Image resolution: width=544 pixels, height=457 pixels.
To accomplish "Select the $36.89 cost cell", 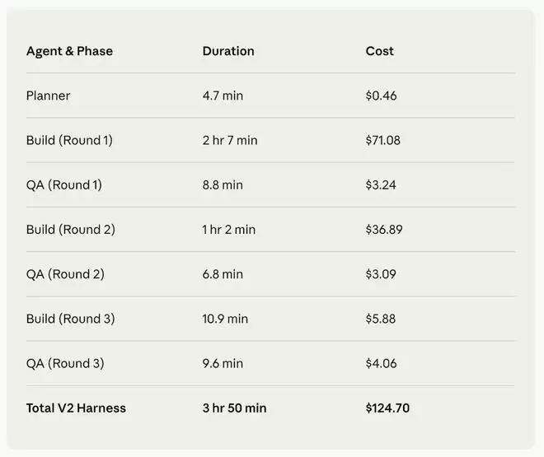I will pos(384,229).
